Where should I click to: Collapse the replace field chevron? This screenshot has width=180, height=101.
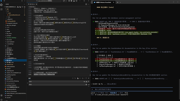coord(28,83)
